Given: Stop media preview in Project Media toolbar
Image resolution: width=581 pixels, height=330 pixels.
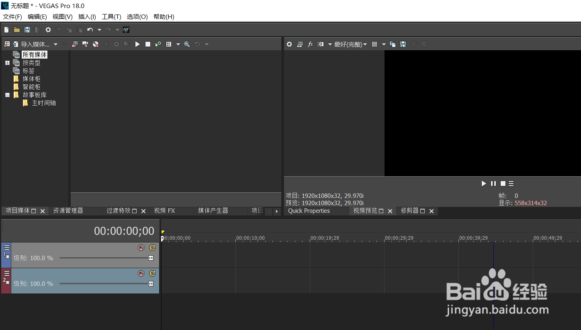Looking at the screenshot, I should [x=148, y=44].
